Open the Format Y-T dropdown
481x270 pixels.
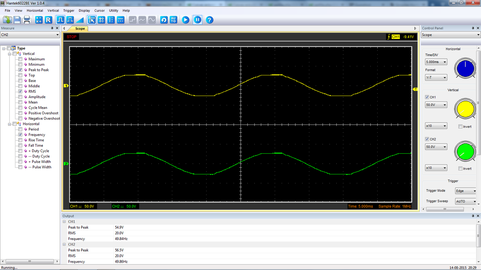point(436,78)
